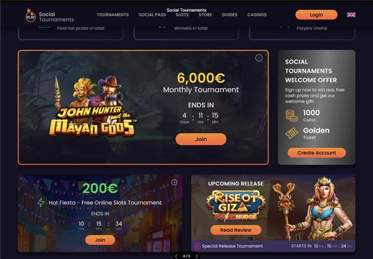Open the Casinos menu item
The height and width of the screenshot is (259, 373).
(257, 15)
